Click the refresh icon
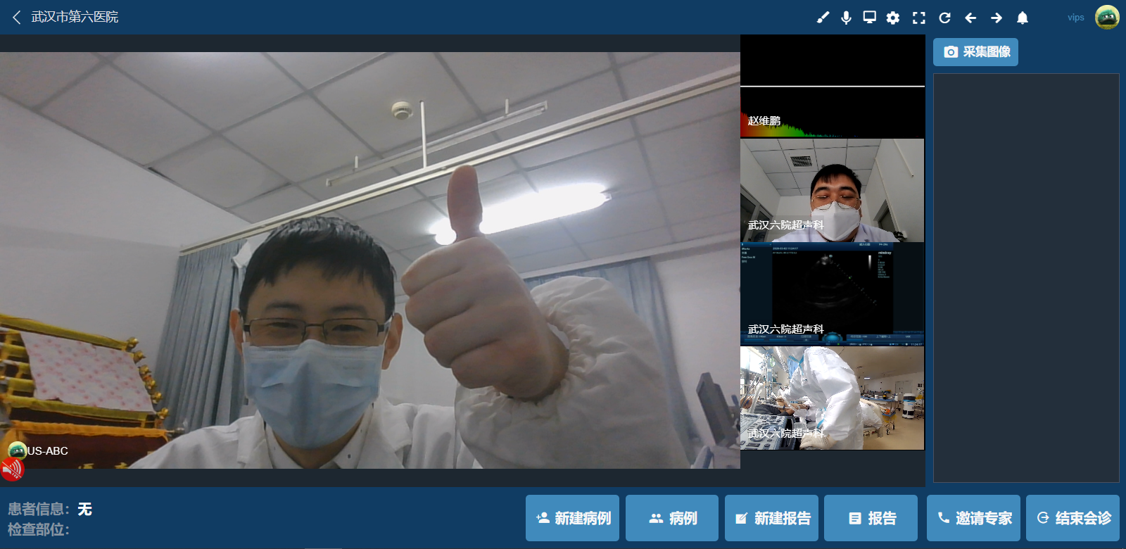1126x549 pixels. pos(945,18)
